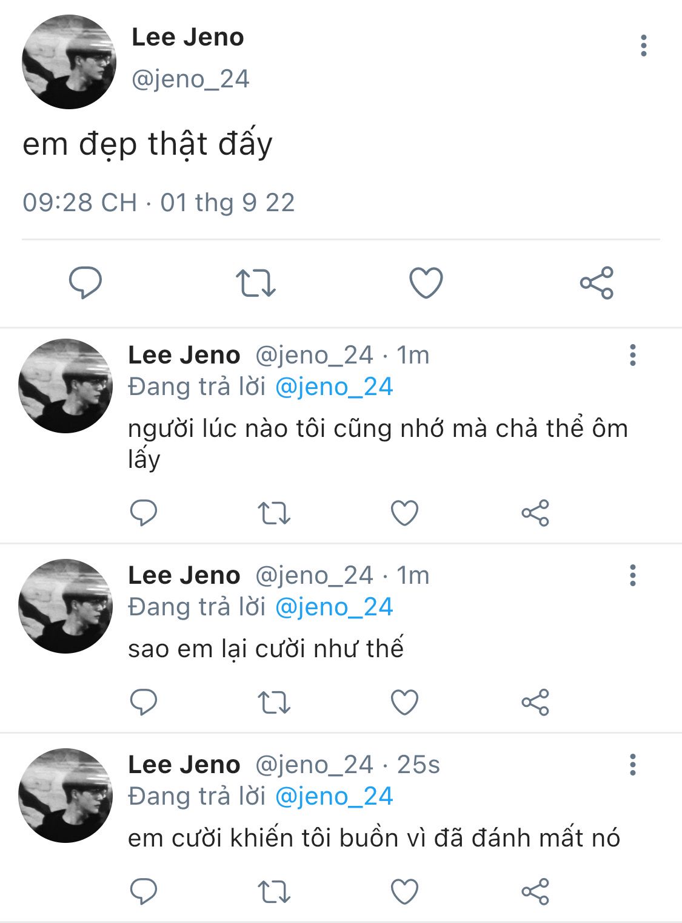Open the @jeno_24 mention link in first reply
Viewport: 682px width, 923px height.
[334, 387]
